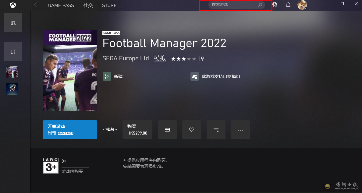
Task: Open notifications bell
Action: (x=288, y=5)
